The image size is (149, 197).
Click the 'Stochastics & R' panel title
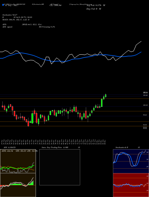coord(122,147)
